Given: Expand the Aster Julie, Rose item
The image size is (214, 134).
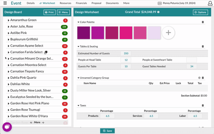Looking at the screenshot, I should coord(9,27).
